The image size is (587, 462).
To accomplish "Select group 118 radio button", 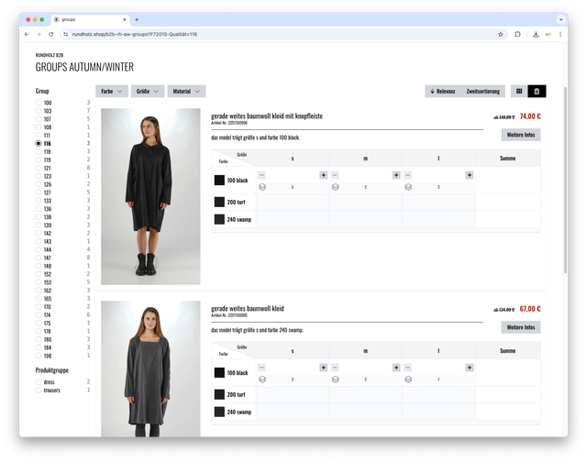I will [x=39, y=152].
